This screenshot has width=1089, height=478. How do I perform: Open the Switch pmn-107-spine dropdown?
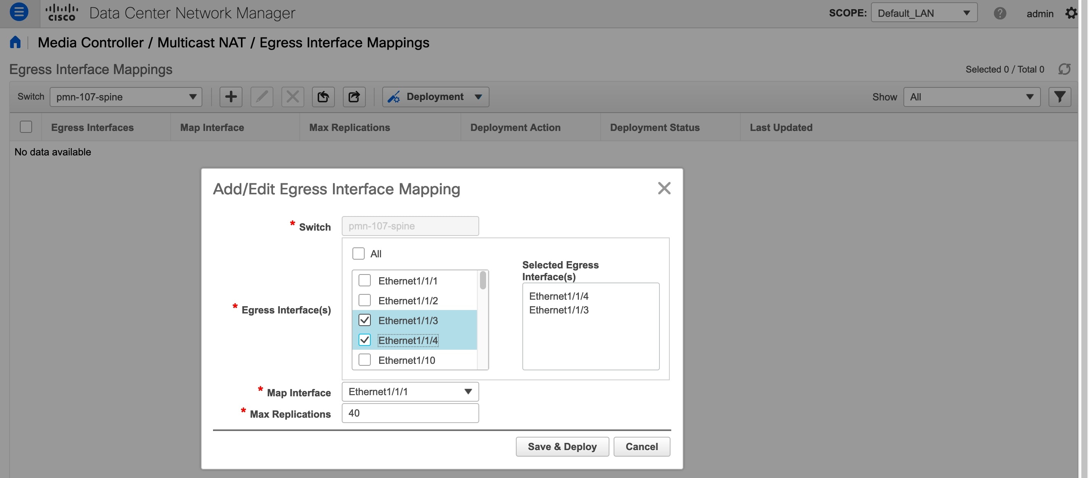126,97
